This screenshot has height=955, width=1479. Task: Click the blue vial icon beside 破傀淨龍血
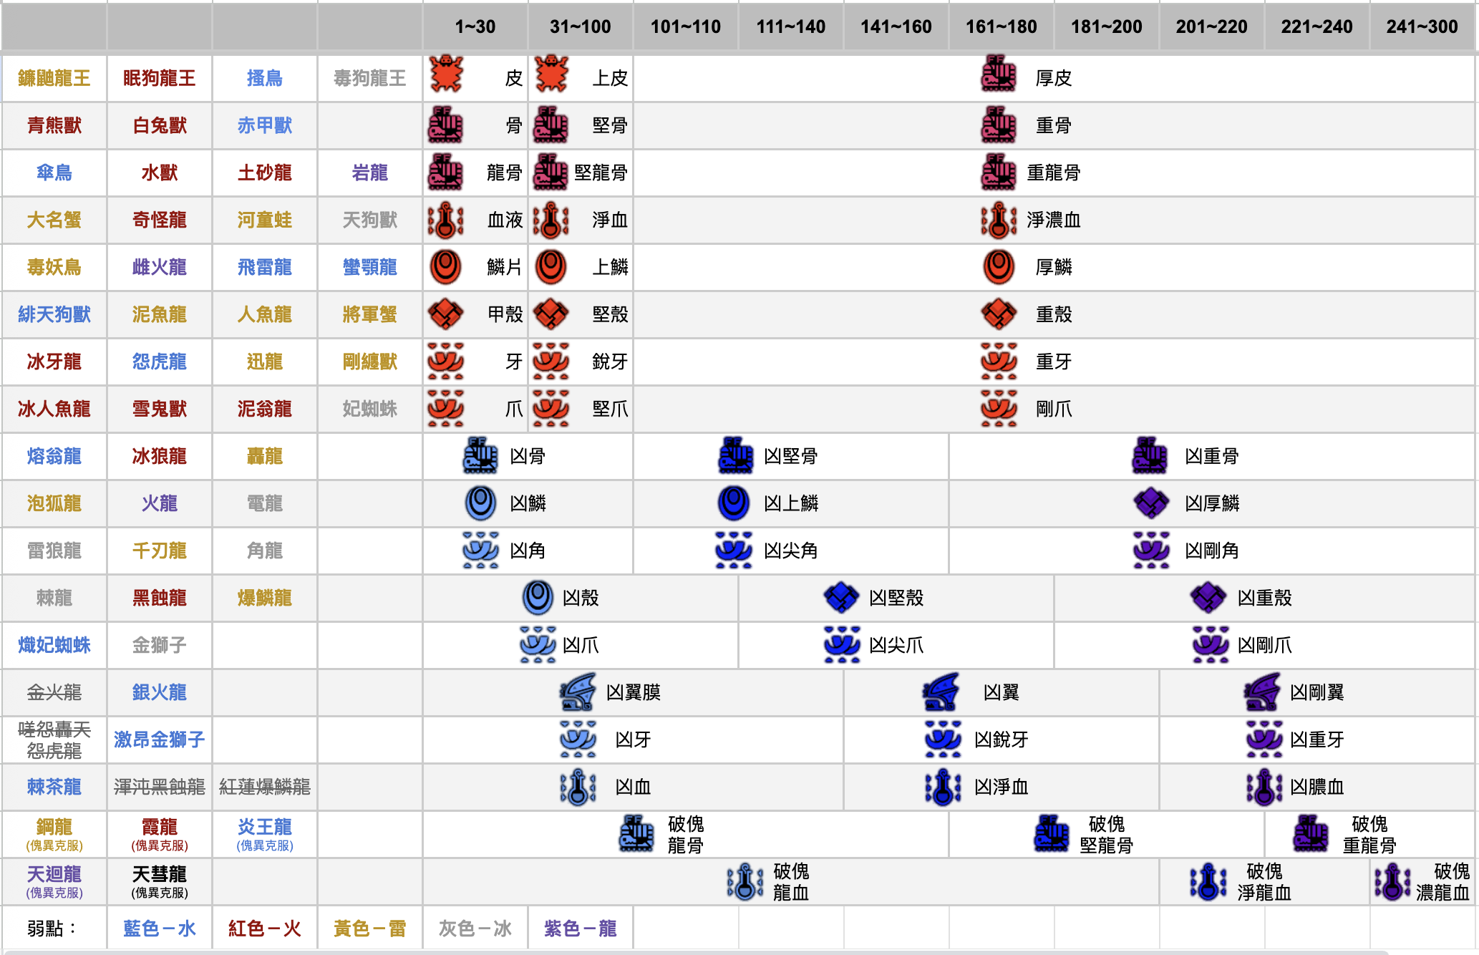coord(1208,881)
